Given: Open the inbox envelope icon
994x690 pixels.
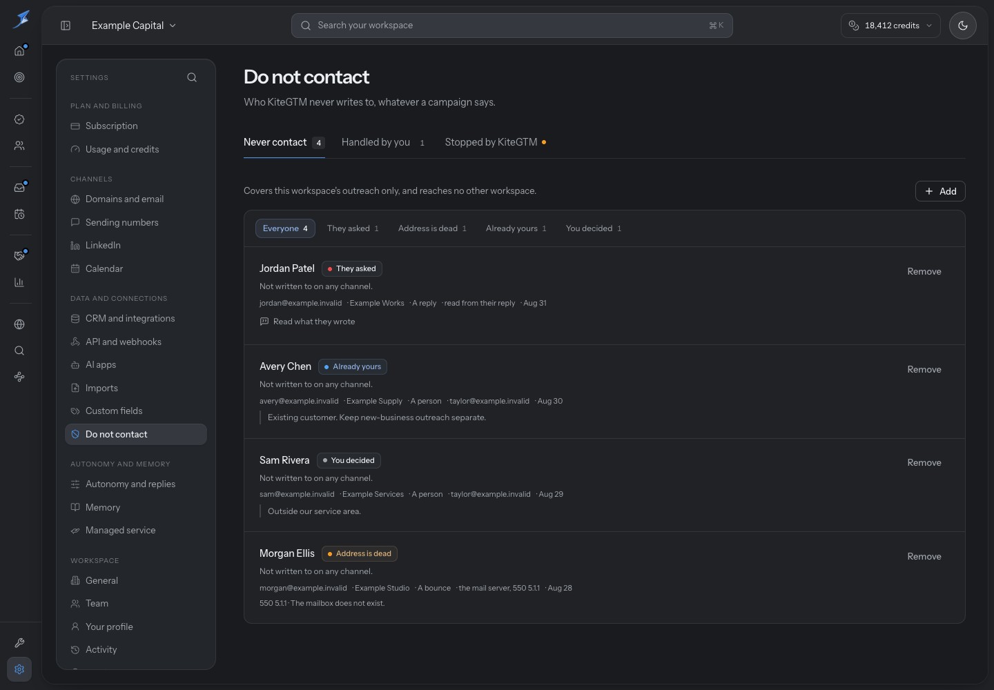Looking at the screenshot, I should pos(19,188).
